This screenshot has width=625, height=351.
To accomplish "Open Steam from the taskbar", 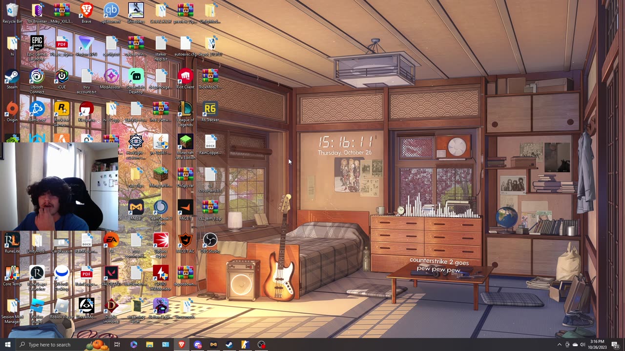I will point(229,345).
